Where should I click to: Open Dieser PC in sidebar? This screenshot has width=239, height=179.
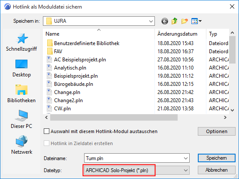21,119
